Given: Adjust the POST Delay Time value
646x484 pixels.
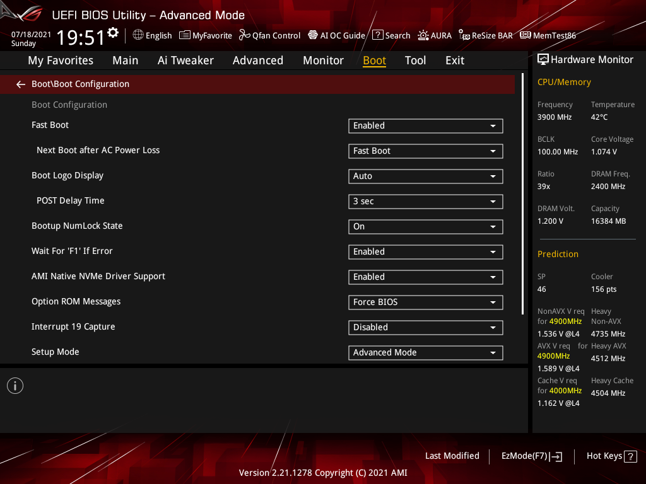Looking at the screenshot, I should coord(425,201).
